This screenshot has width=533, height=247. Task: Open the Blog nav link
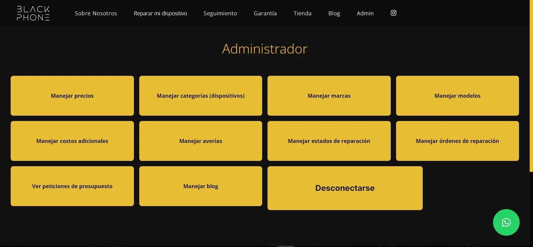(x=334, y=13)
